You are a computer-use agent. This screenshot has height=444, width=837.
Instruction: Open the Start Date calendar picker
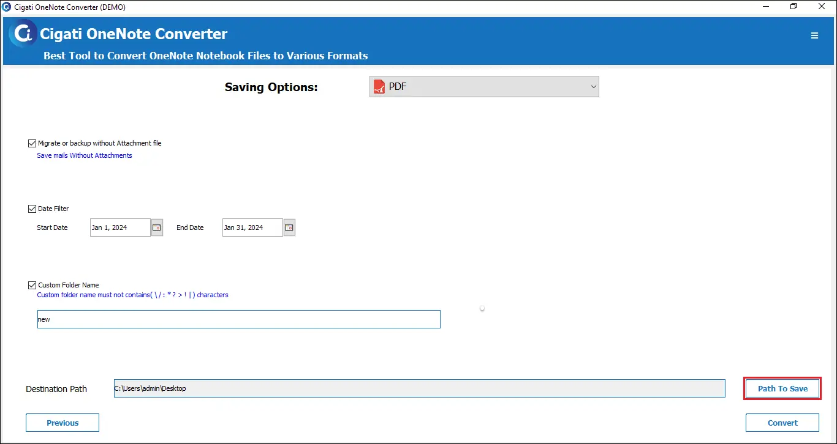click(157, 228)
